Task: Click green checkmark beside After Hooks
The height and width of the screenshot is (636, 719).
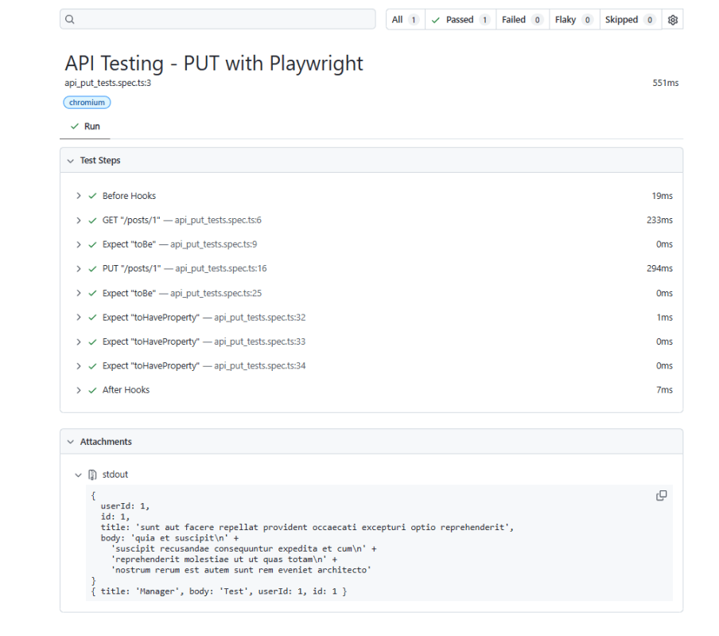Action: tap(93, 390)
